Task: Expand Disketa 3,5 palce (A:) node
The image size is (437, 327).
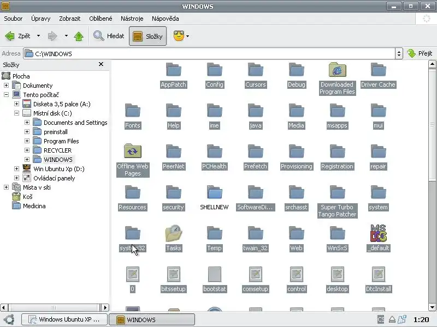Action: click(16, 104)
